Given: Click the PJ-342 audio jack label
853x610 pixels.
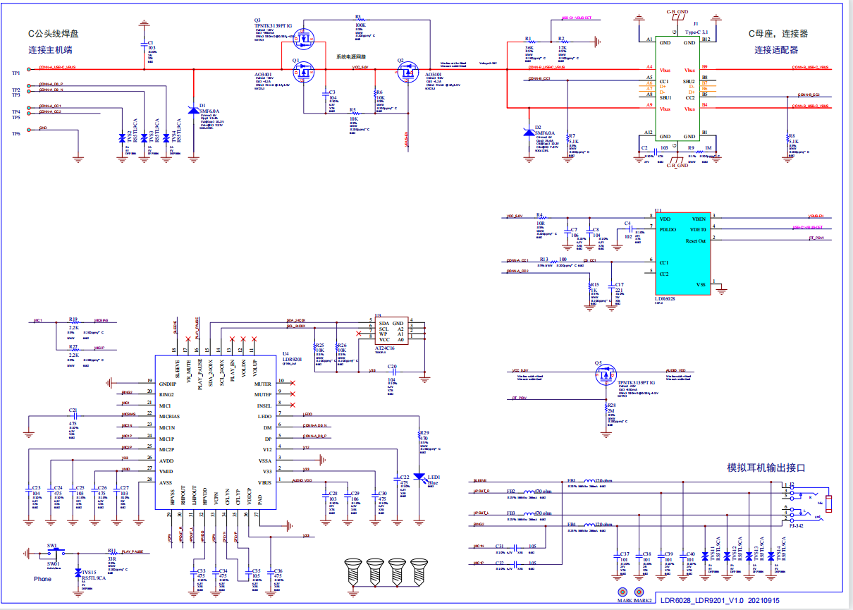Looking at the screenshot, I should point(795,525).
